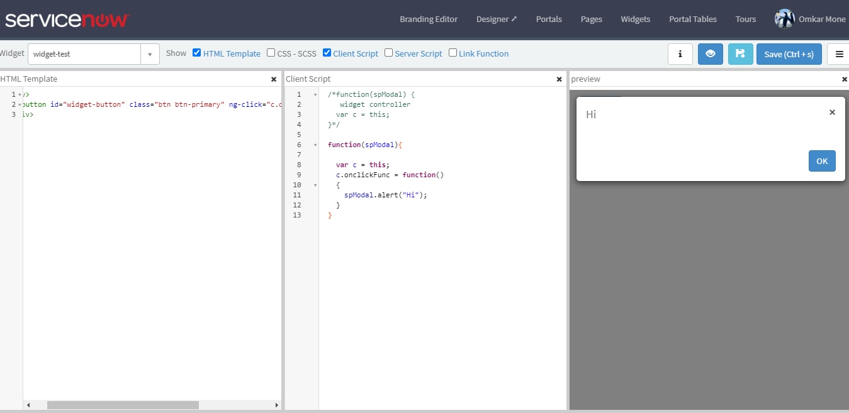Go to Widgets in top navigation
The height and width of the screenshot is (413, 849).
635,19
